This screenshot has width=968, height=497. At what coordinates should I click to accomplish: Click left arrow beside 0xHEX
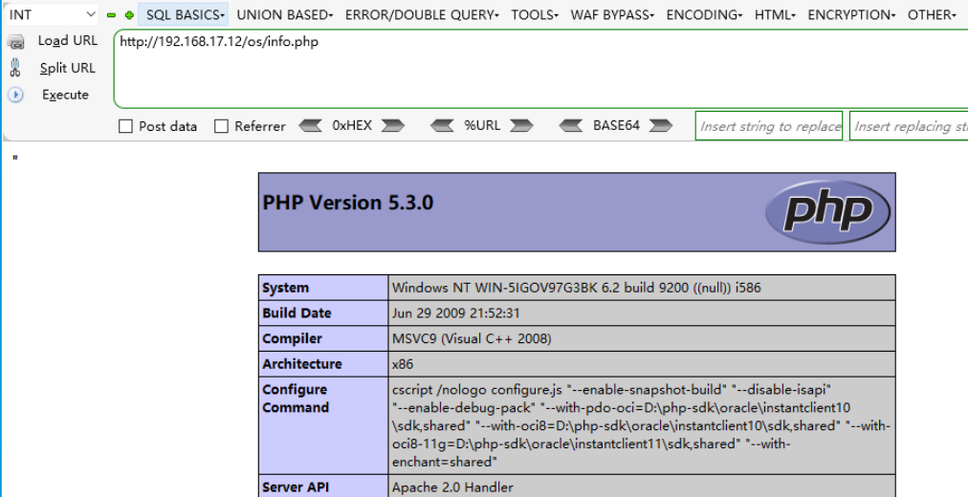point(310,126)
